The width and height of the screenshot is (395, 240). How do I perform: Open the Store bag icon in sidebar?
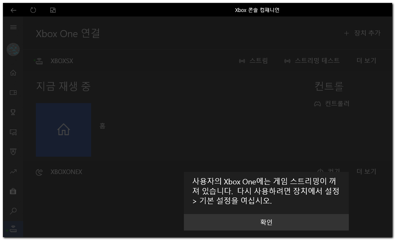(x=13, y=191)
